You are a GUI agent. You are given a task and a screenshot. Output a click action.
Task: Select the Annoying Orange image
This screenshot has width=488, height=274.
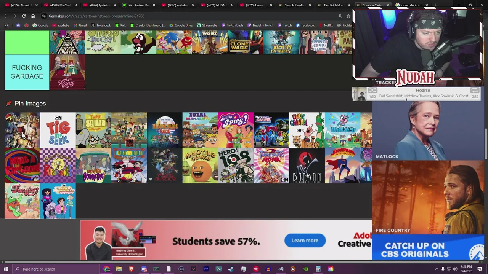tap(200, 166)
